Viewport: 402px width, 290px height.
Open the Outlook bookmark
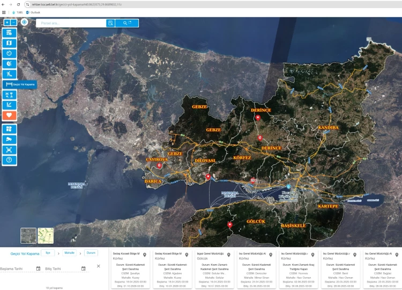pyautogui.click(x=33, y=12)
